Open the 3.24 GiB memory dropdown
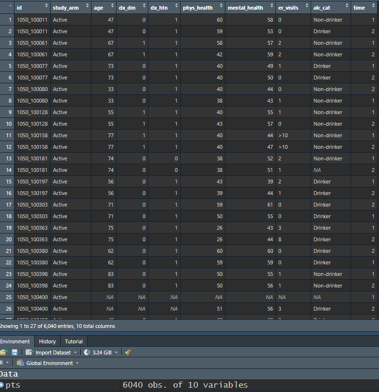 point(116,353)
